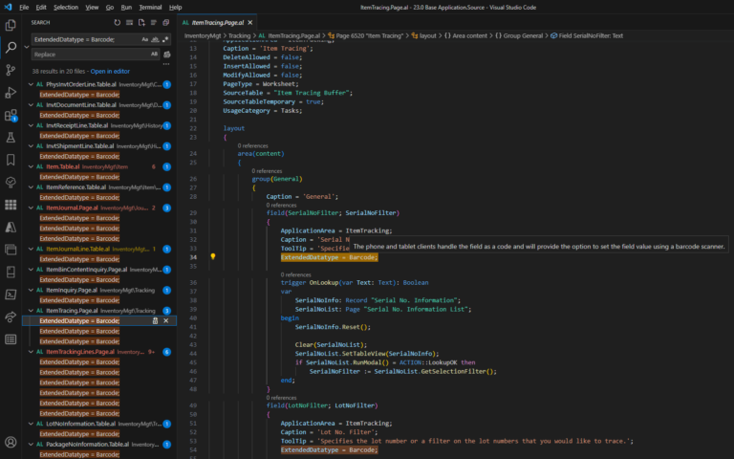This screenshot has height=459, width=734.
Task: Collapse the replace field with toggle chevron
Action: pyautogui.click(x=26, y=47)
